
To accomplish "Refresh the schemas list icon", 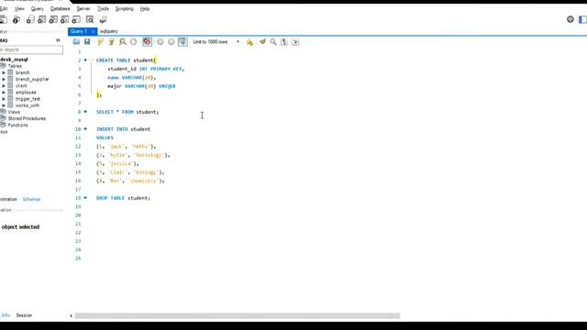I will tap(58, 40).
